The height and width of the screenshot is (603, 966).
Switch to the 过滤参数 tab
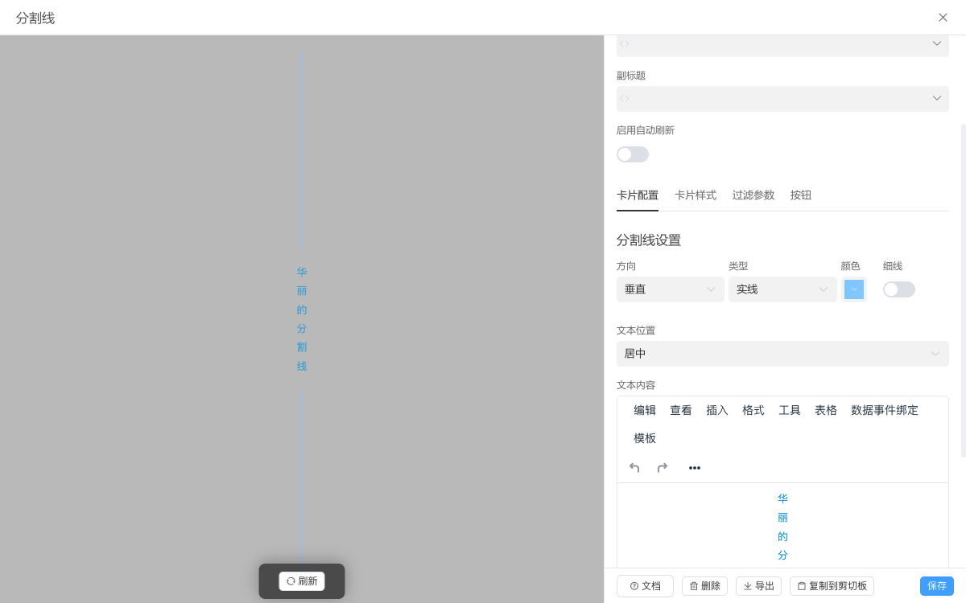(753, 195)
